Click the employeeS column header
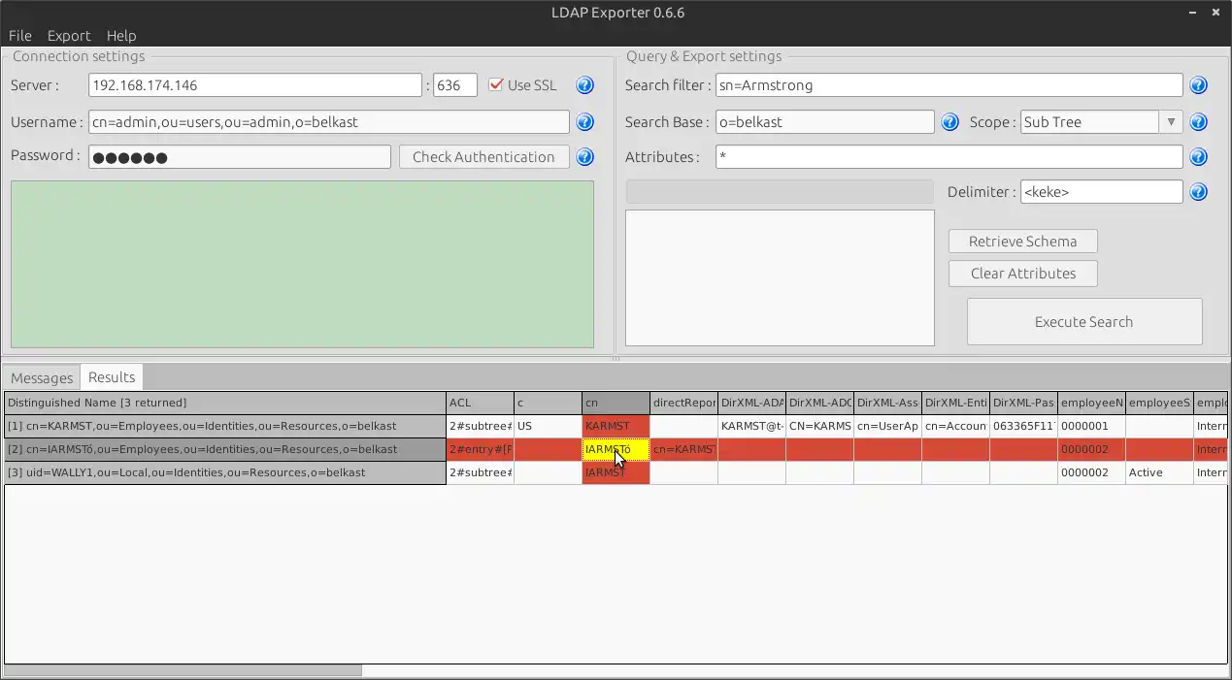This screenshot has width=1232, height=680. click(x=1159, y=403)
